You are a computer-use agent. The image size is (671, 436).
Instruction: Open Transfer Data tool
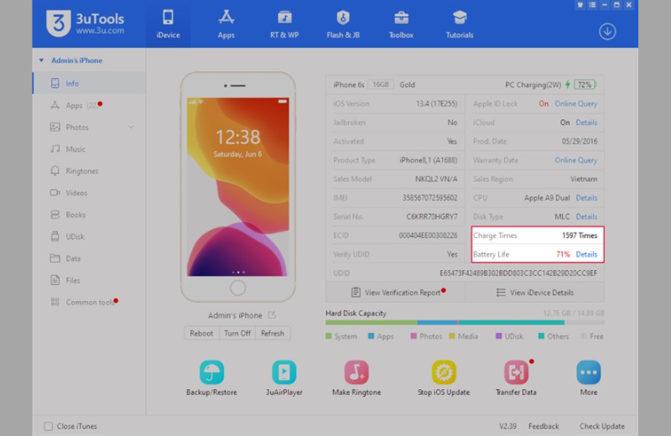516,377
